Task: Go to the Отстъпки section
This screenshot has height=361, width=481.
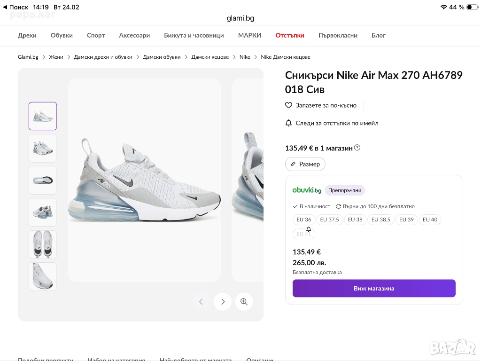Action: [x=290, y=35]
